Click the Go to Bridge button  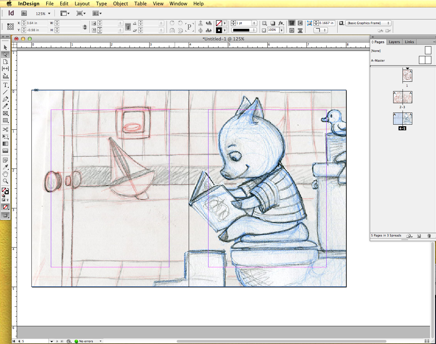click(24, 13)
